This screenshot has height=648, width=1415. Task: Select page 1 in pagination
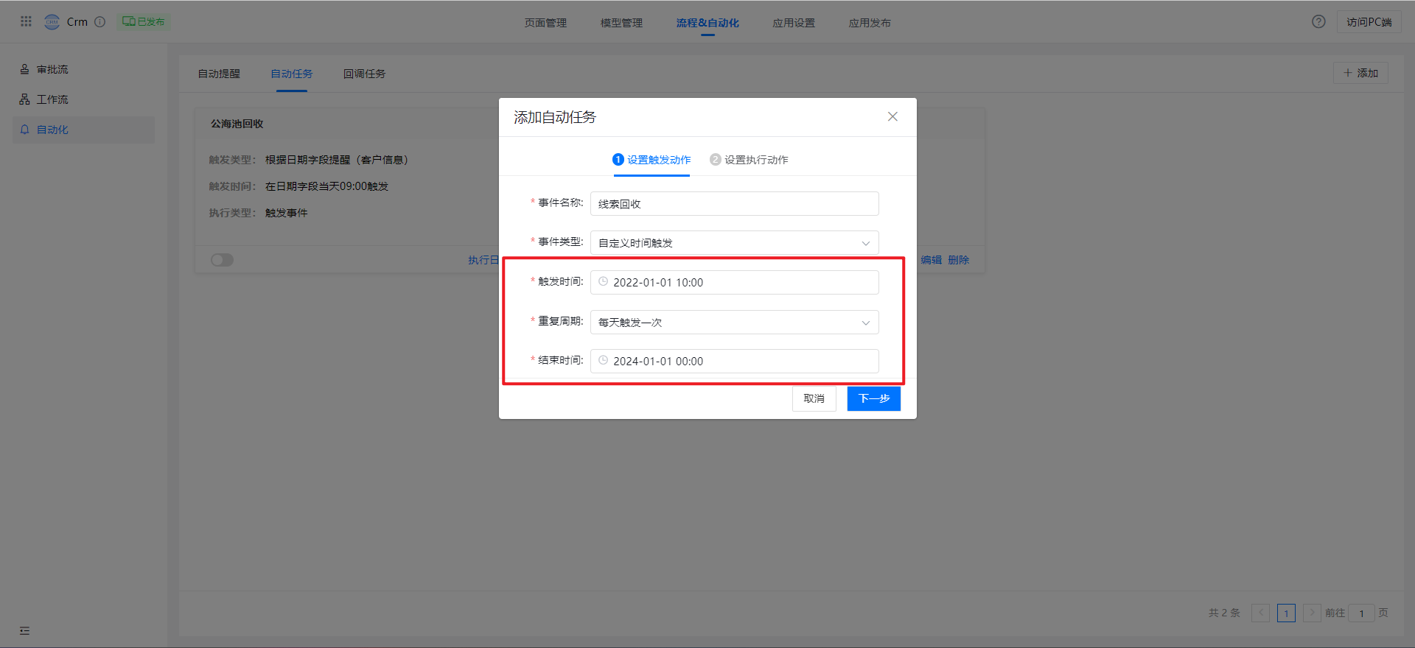1286,613
